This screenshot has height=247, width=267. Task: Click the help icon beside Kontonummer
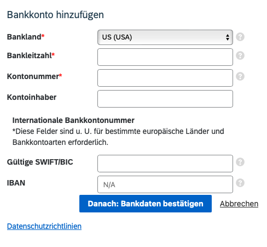(x=240, y=76)
